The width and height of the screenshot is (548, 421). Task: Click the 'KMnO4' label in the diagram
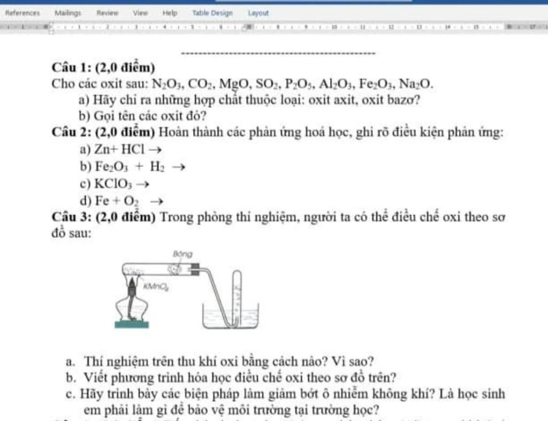click(156, 287)
